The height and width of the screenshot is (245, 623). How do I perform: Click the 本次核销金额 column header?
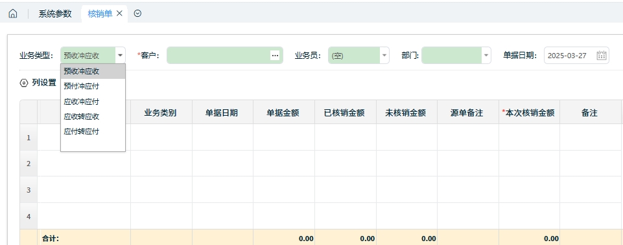(529, 113)
